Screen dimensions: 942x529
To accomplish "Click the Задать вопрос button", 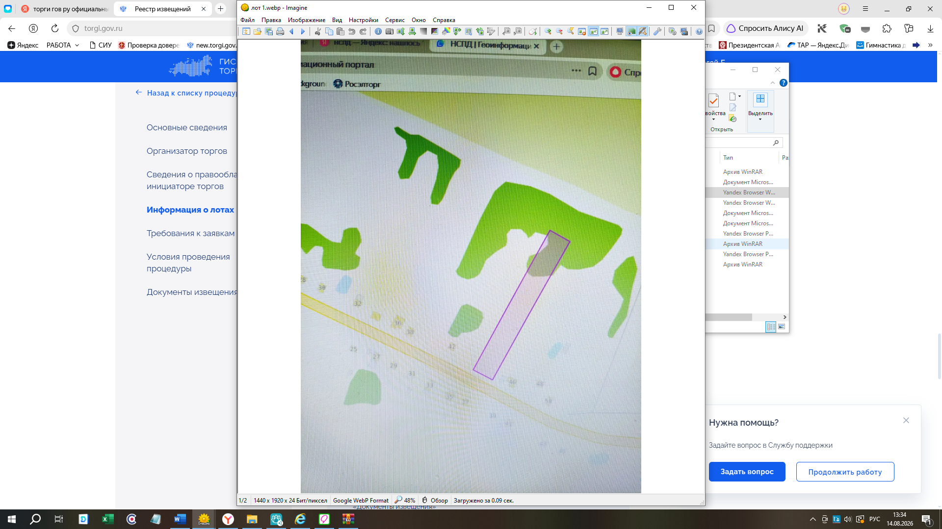I will 747,472.
